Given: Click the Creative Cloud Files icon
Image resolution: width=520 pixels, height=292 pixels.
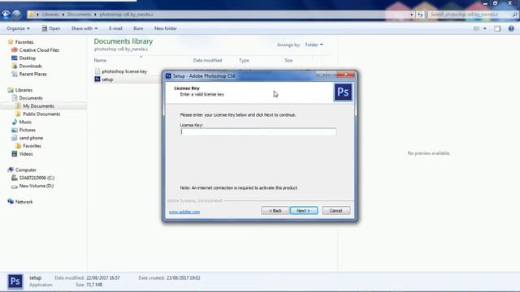Looking at the screenshot, I should [15, 50].
